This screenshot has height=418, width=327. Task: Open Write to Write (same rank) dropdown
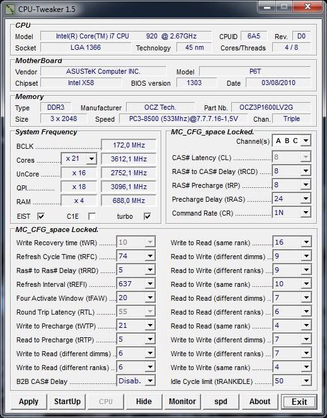306,367
